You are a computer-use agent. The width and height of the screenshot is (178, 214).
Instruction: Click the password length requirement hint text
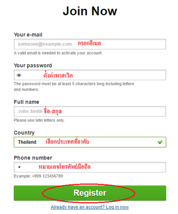click(x=74, y=87)
